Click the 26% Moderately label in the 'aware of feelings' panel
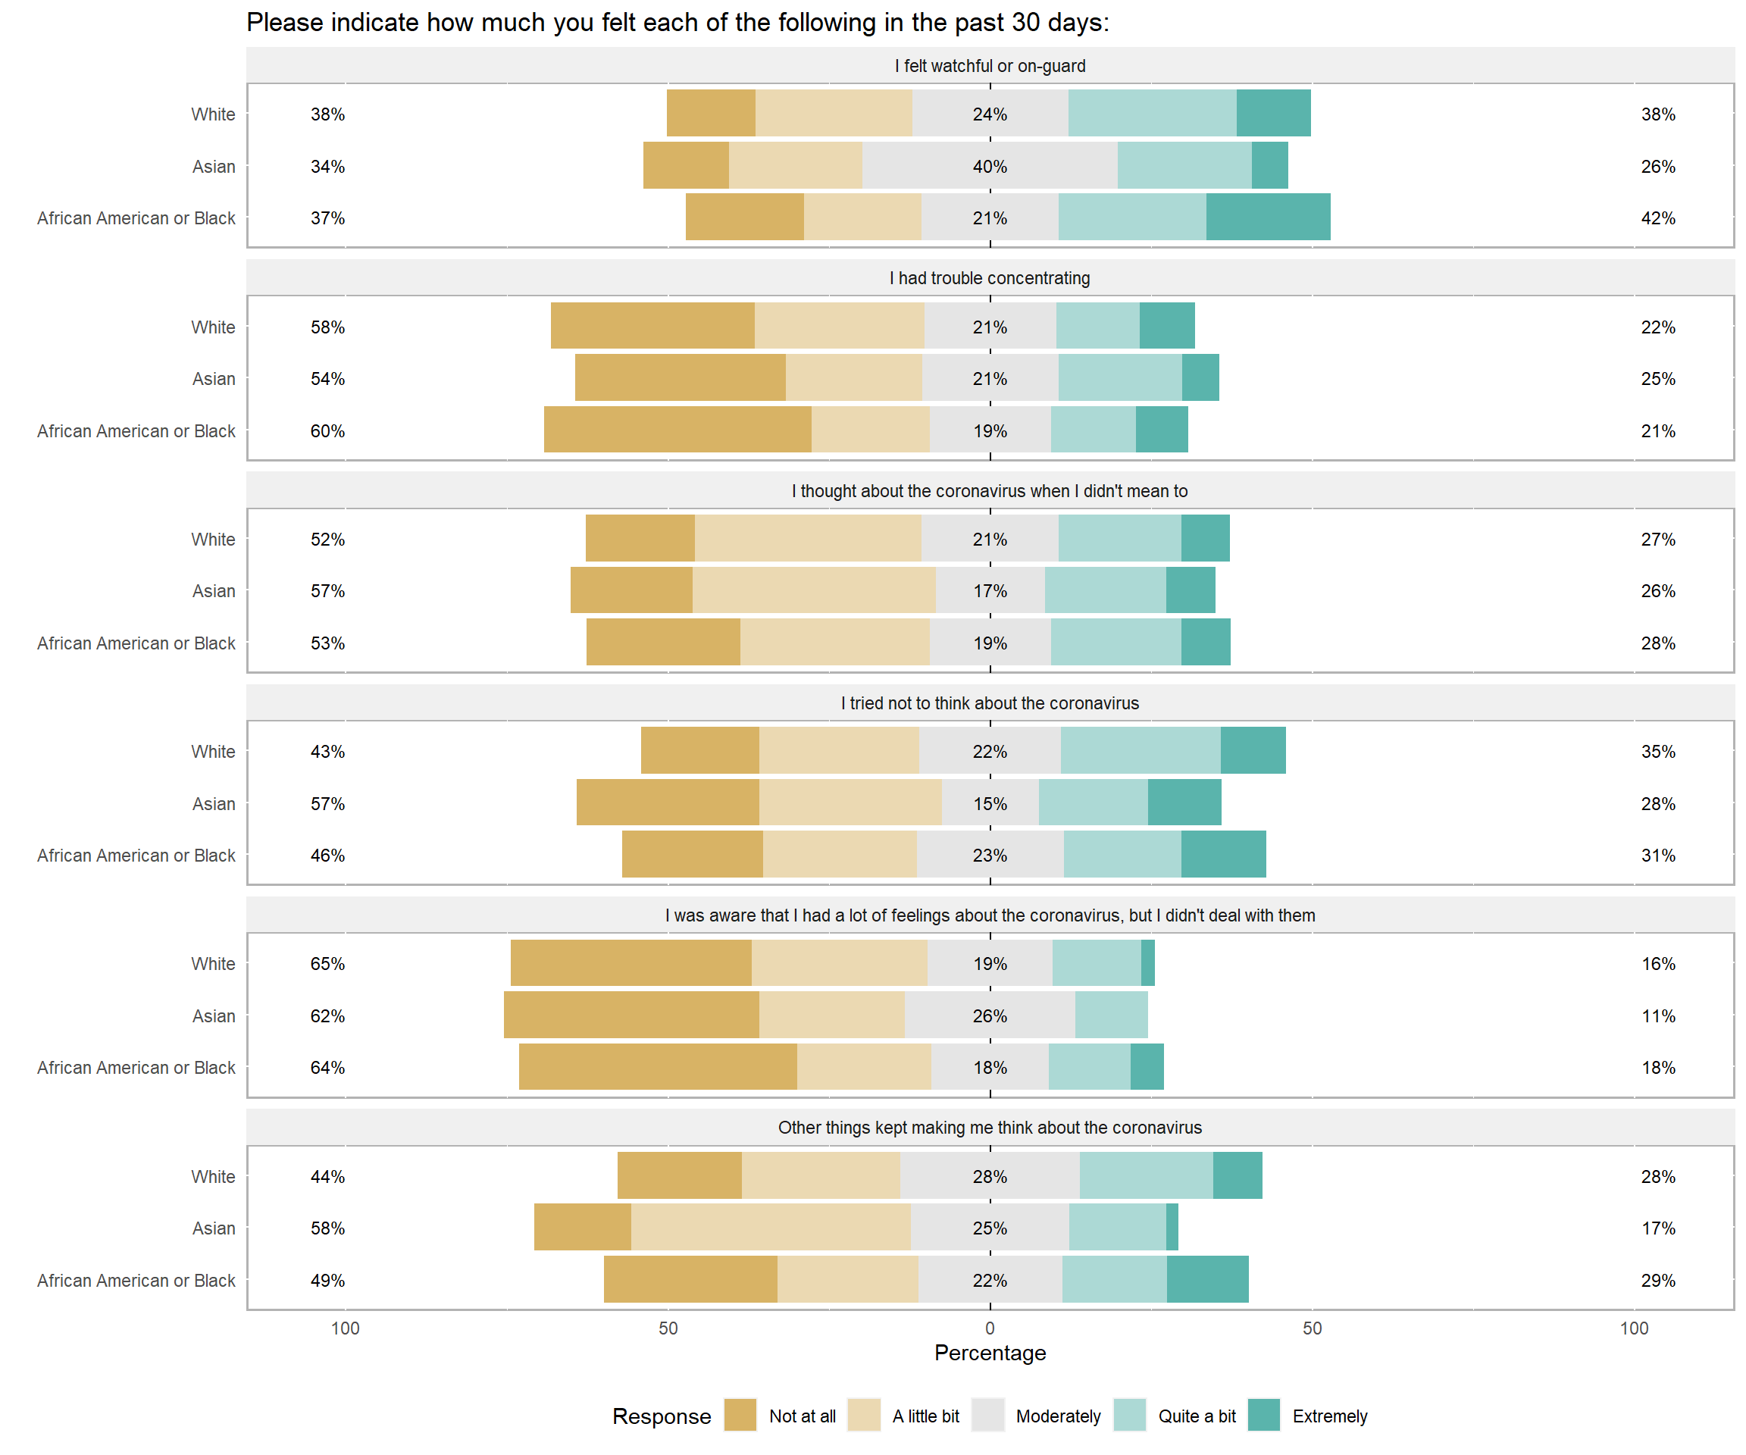 (x=990, y=1016)
